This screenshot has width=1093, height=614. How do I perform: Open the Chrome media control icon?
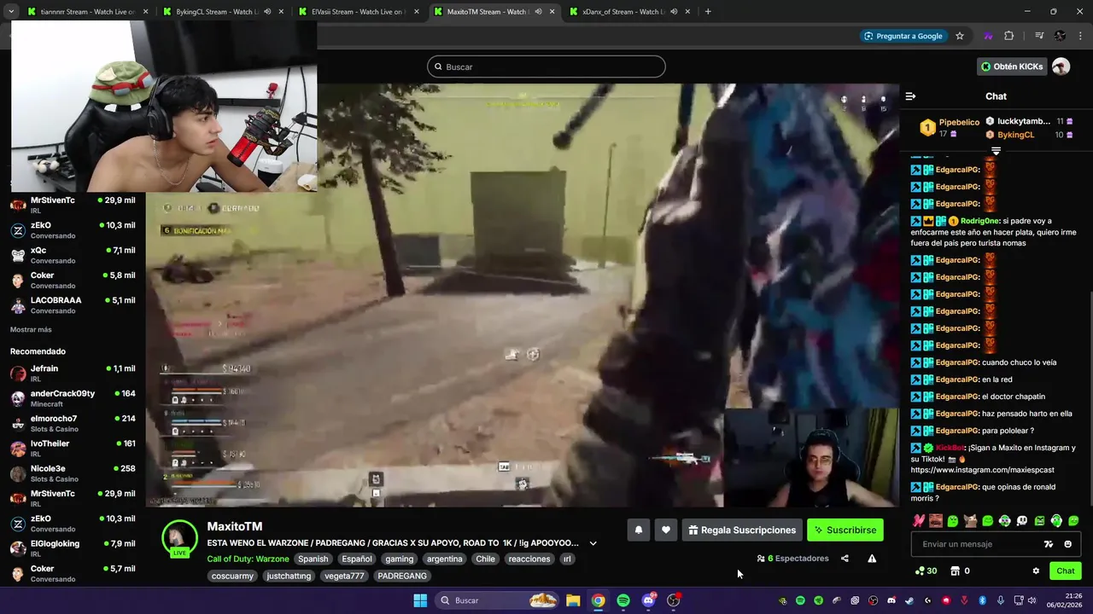[1039, 36]
